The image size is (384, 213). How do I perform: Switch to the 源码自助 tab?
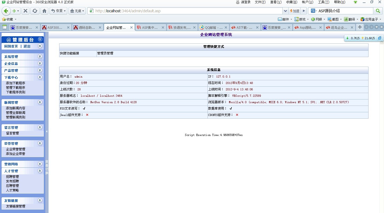pos(87,27)
